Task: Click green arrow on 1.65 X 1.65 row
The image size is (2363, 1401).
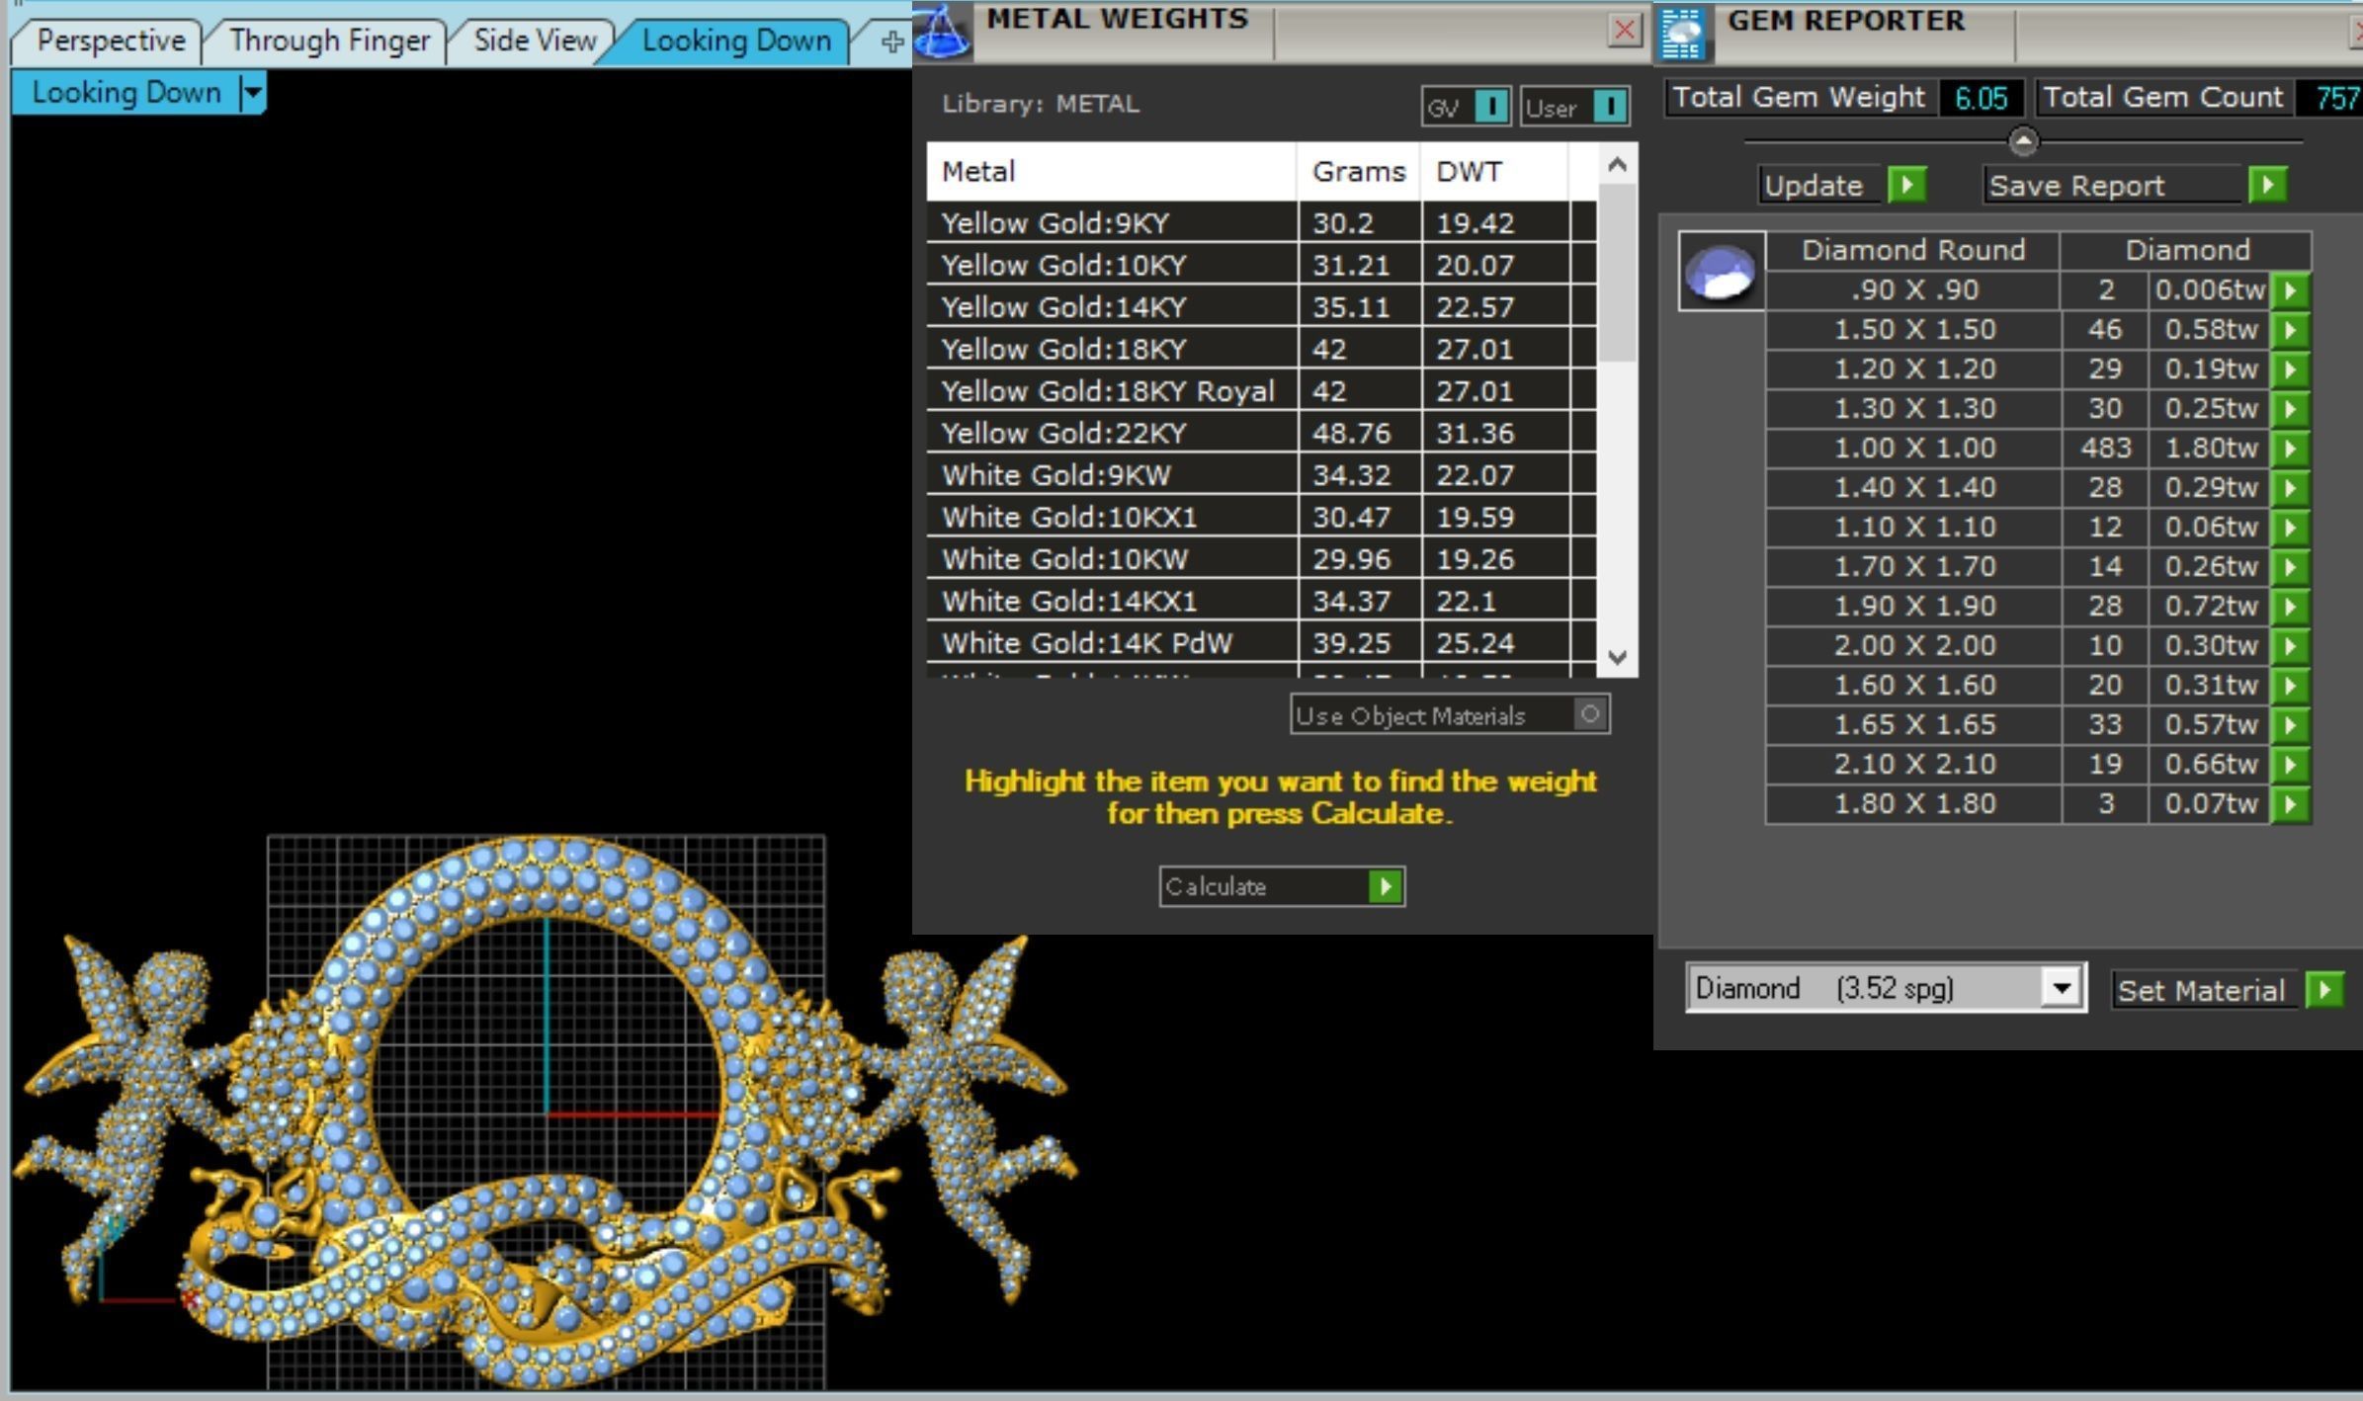Action: (2291, 725)
